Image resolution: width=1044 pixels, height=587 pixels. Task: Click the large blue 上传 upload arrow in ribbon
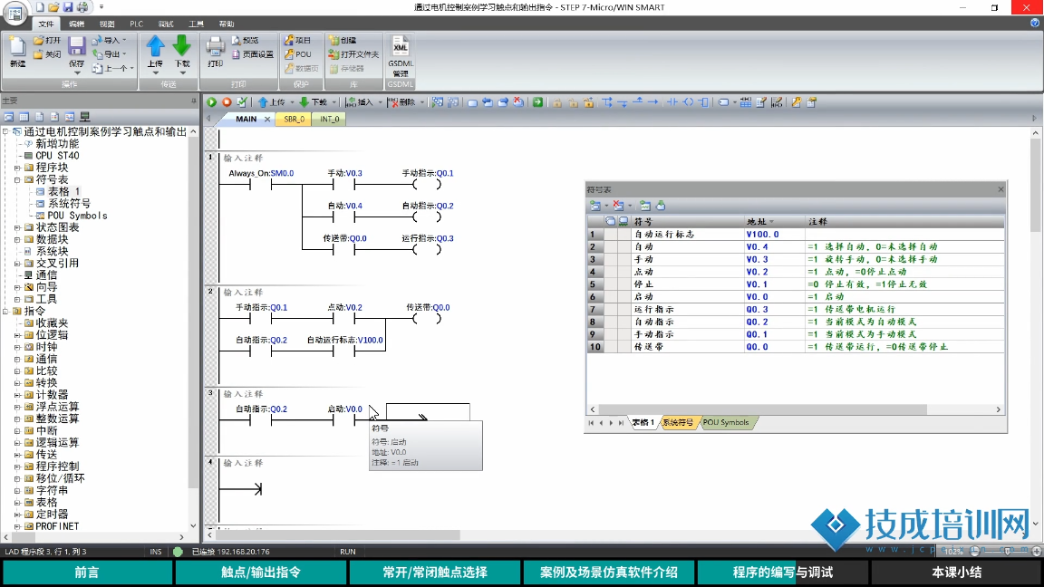point(155,46)
